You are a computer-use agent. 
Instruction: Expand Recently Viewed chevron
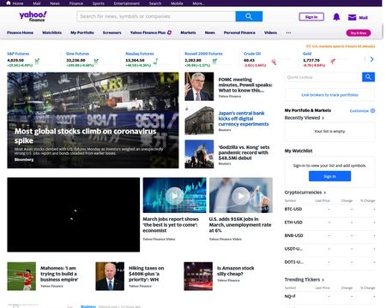323,118
